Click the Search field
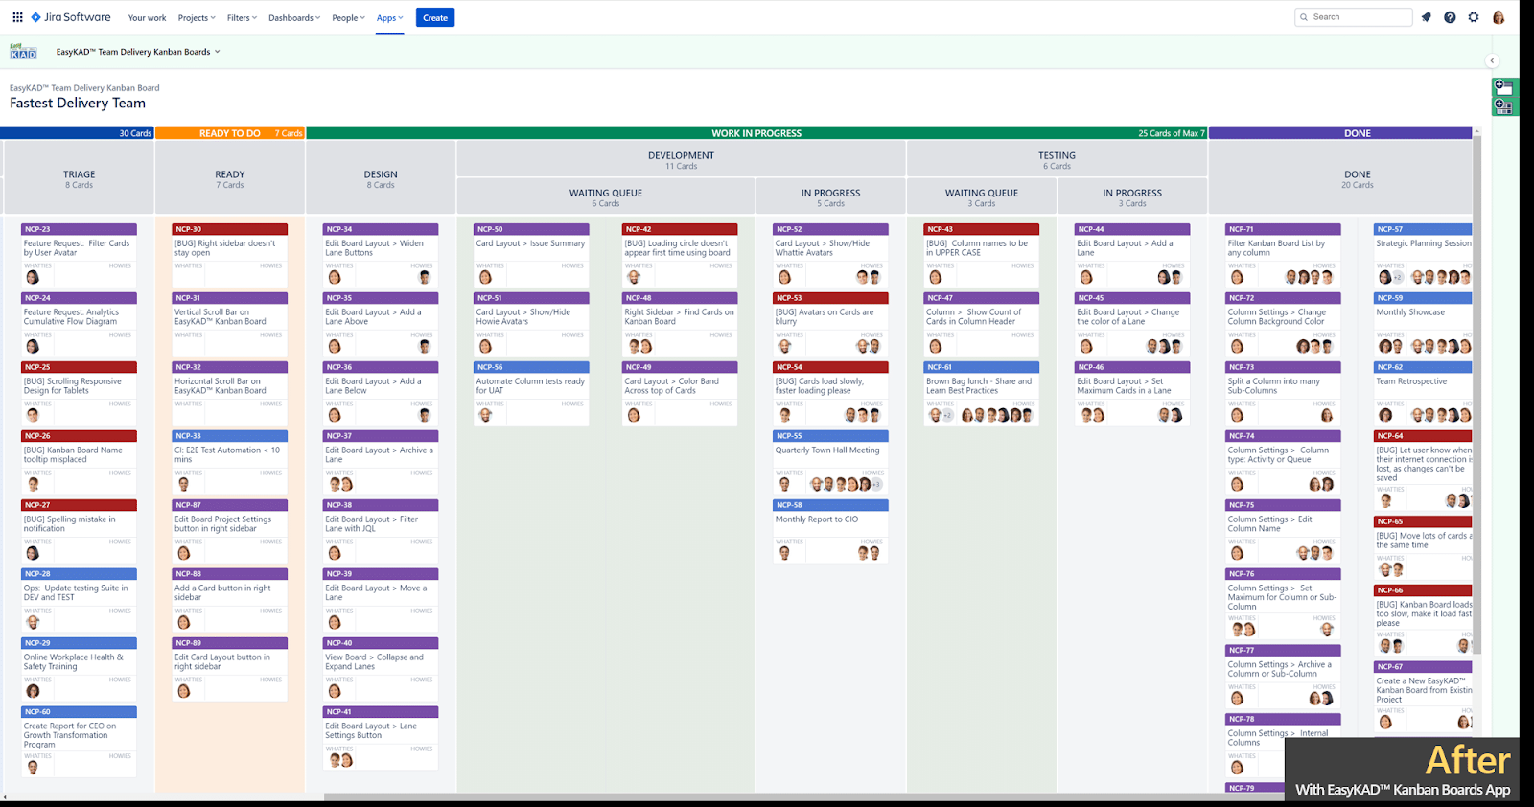The image size is (1534, 807). [1354, 17]
